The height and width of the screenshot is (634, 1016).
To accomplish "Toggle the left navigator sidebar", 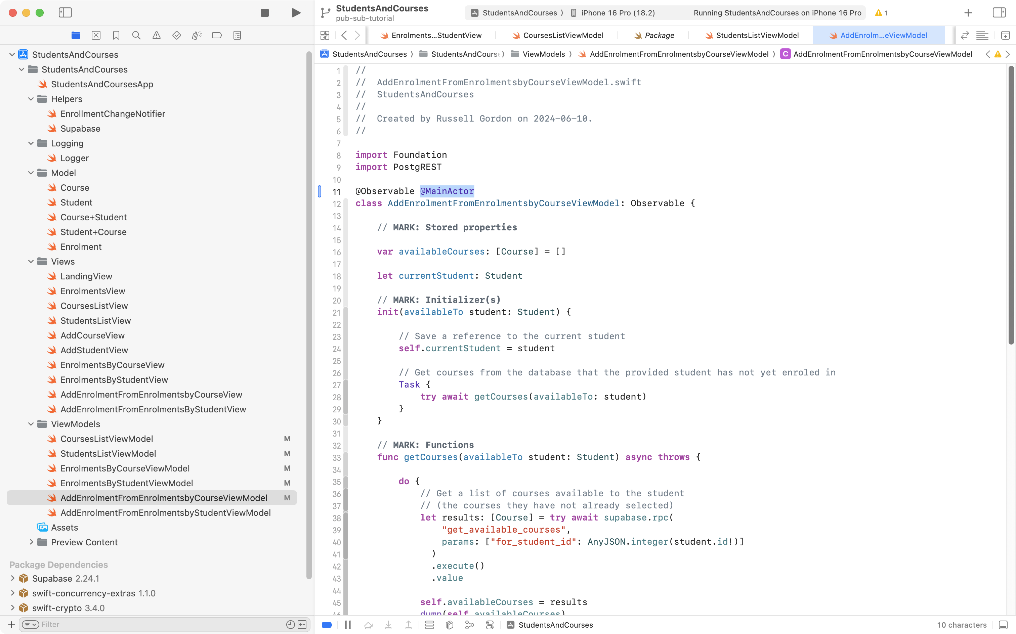I will point(65,12).
